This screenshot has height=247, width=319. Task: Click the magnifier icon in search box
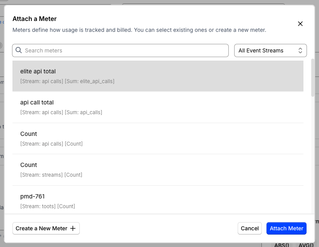click(19, 50)
